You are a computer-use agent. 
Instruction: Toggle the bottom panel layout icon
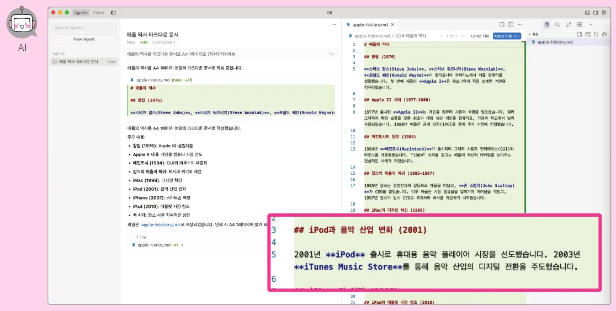point(588,13)
